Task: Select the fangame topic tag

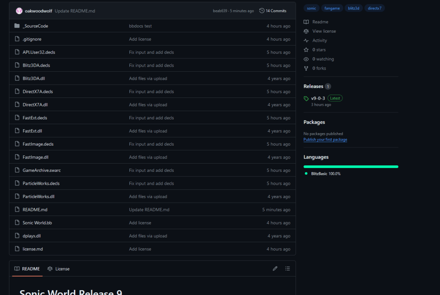Action: [331, 8]
